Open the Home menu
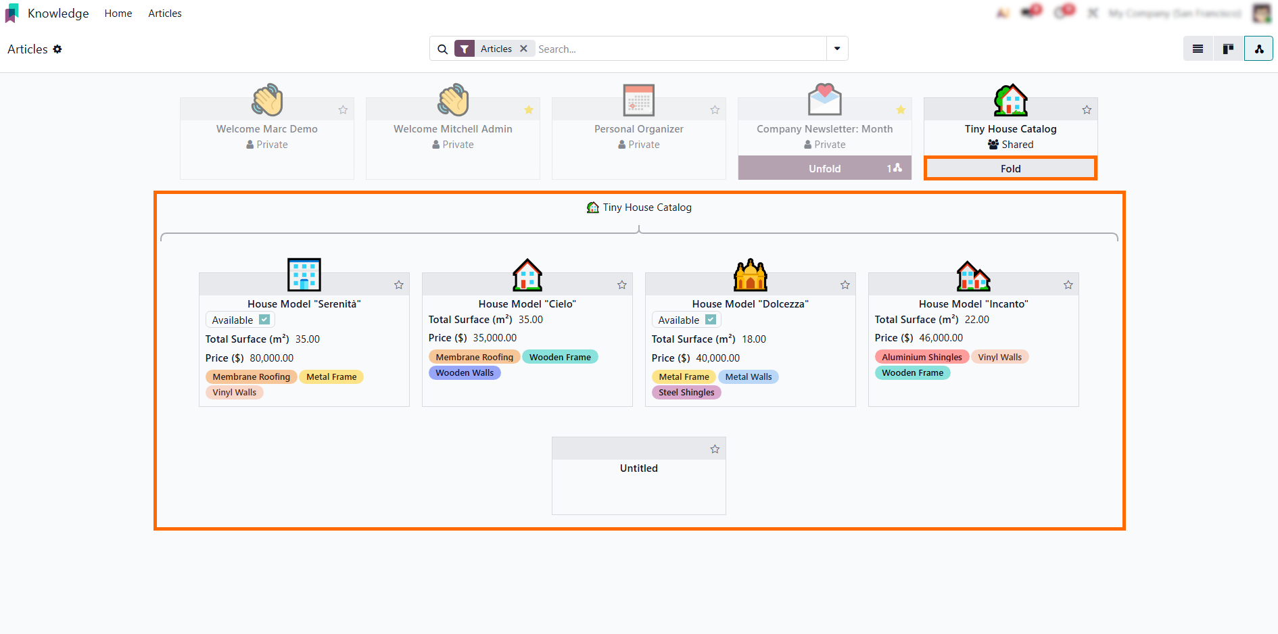The image size is (1278, 634). click(x=118, y=14)
